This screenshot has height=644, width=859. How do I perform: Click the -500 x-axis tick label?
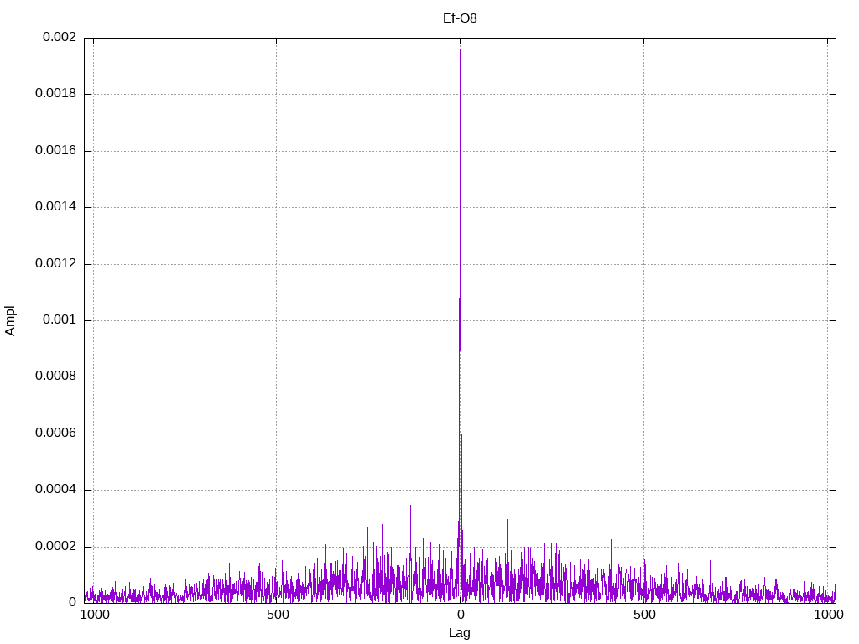click(276, 615)
